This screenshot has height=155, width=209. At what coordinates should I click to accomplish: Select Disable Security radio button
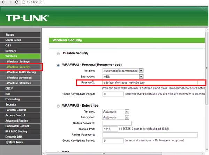tap(58, 54)
